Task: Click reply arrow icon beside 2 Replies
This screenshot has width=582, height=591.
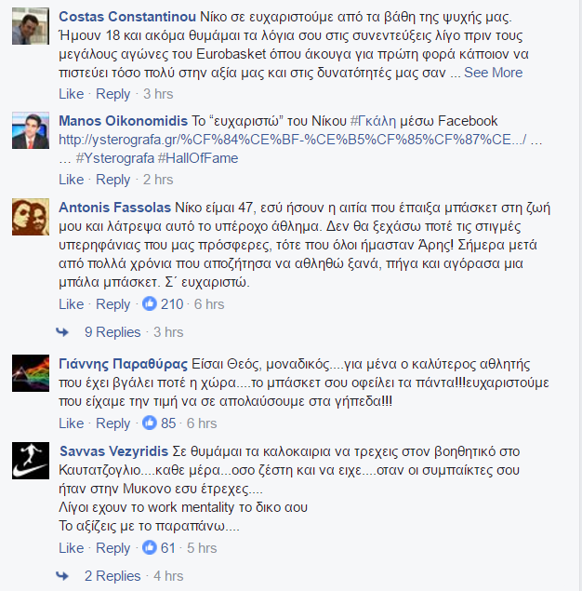Action: click(62, 576)
